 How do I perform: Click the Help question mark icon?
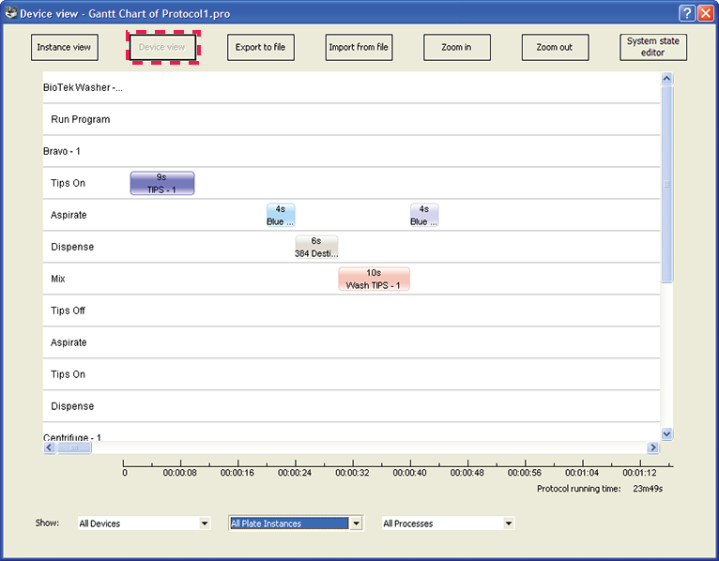tap(686, 13)
